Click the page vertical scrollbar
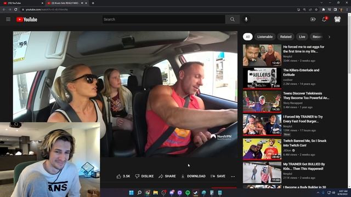Image resolution: width=351 pixels, height=197 pixels. 349,101
